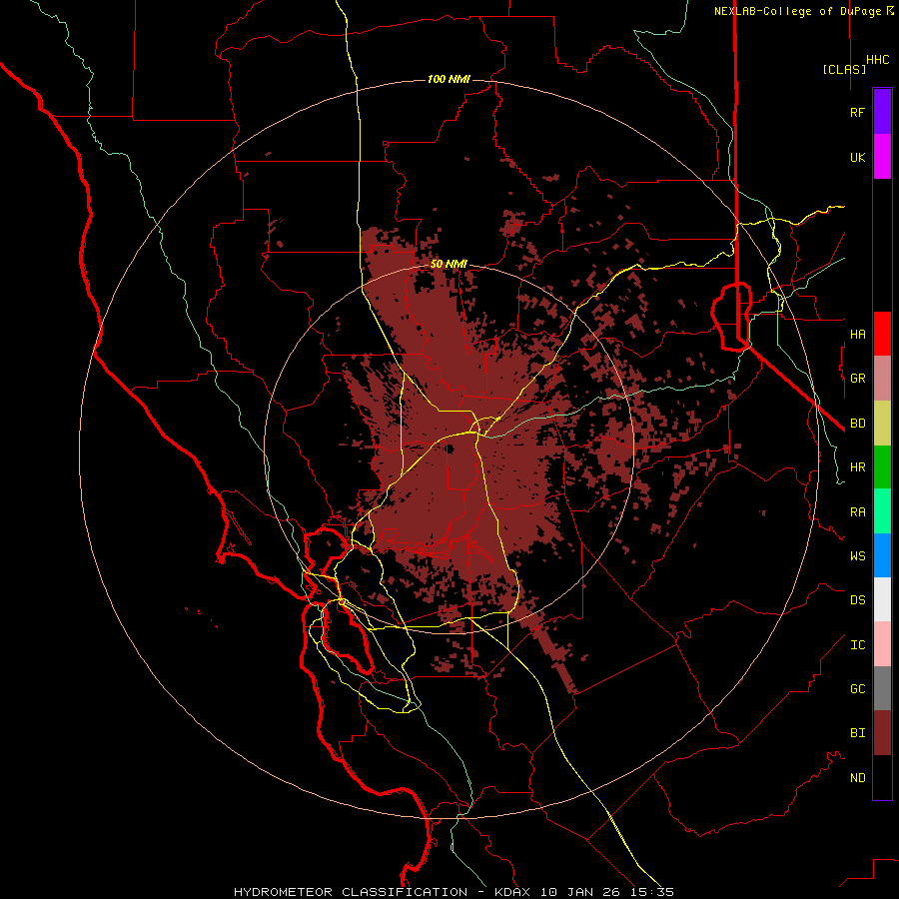
Task: Click the [CLAS] unit label
Action: [844, 69]
